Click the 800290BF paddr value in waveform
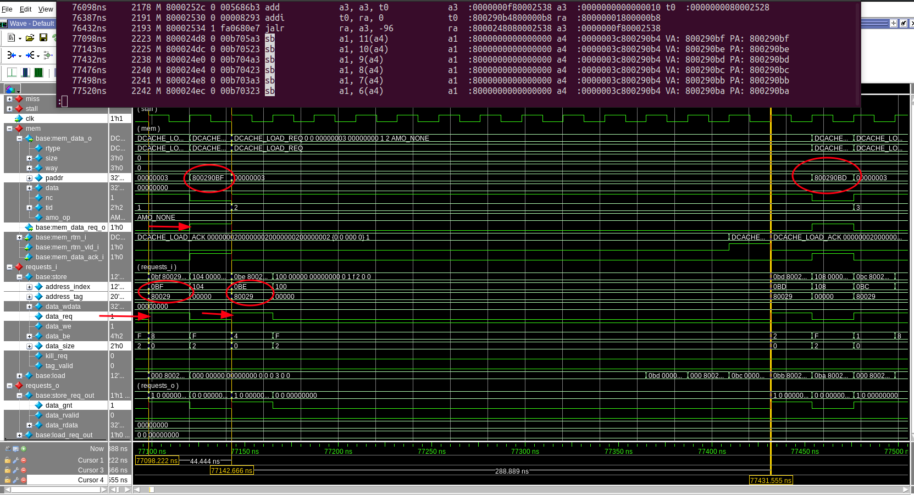 point(208,178)
